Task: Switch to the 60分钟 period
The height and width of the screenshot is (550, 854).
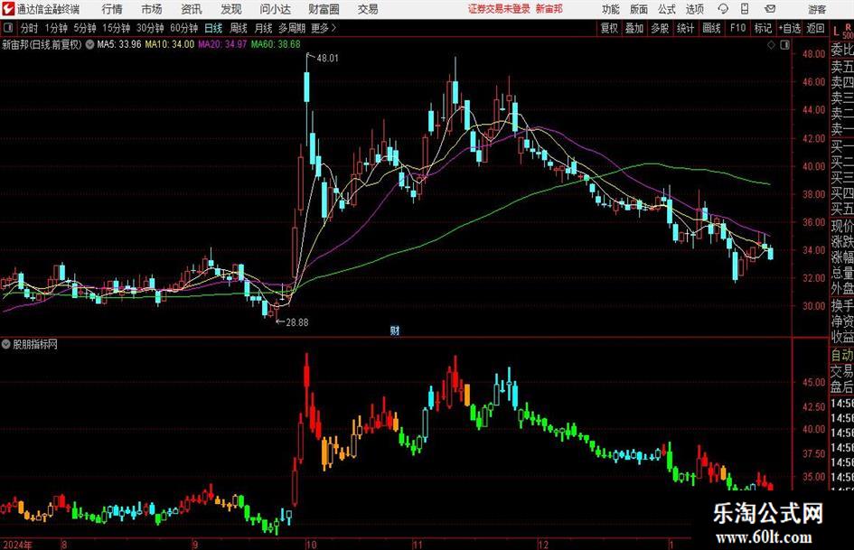Action: tap(183, 28)
